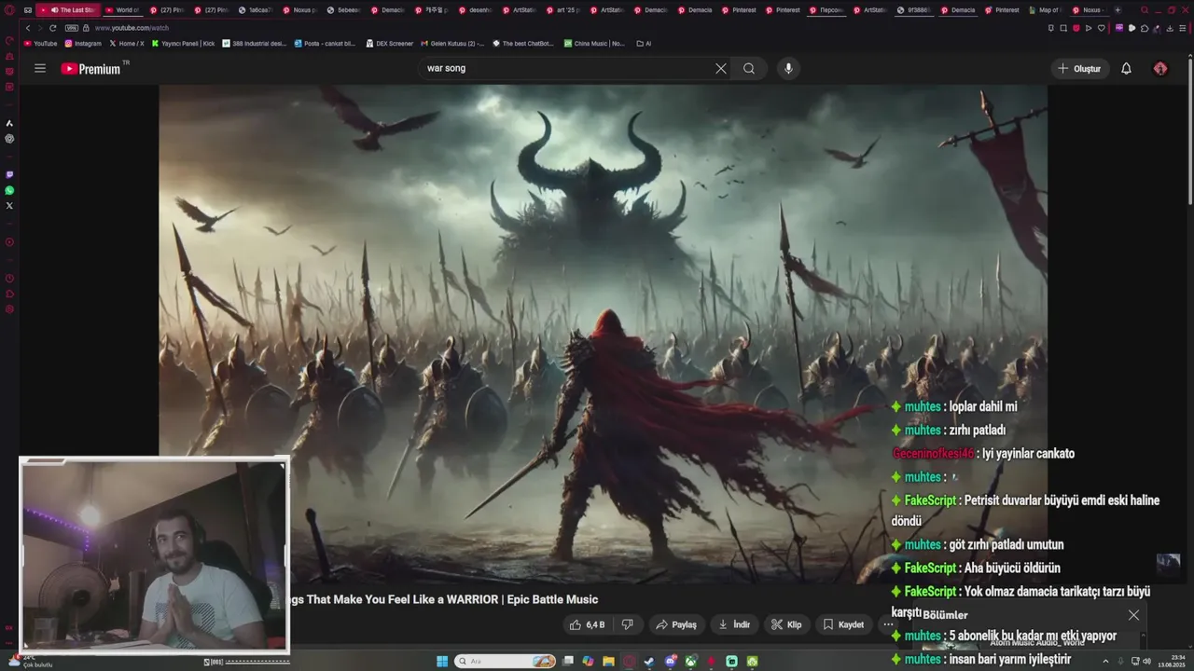Expand the AI bookmarks folder
The width and height of the screenshot is (1194, 671).
pos(643,44)
